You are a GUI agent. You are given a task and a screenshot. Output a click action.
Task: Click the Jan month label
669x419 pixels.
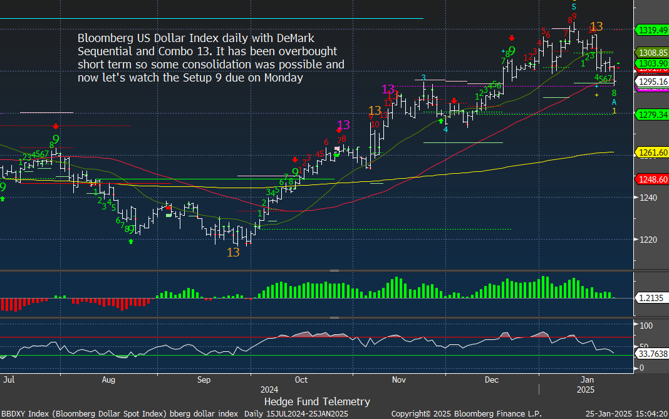587,379
